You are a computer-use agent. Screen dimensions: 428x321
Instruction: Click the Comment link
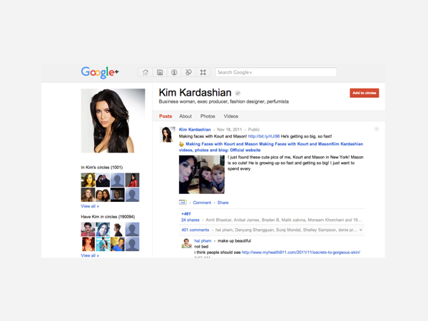pos(202,203)
